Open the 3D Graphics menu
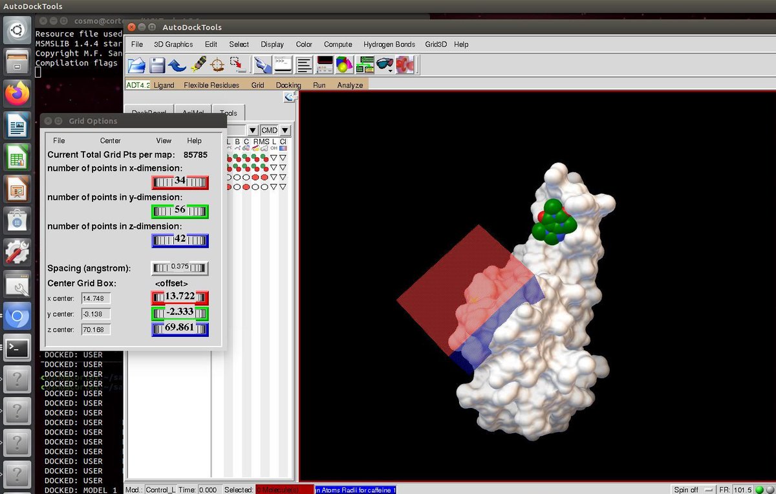This screenshot has width=776, height=494. [x=173, y=44]
